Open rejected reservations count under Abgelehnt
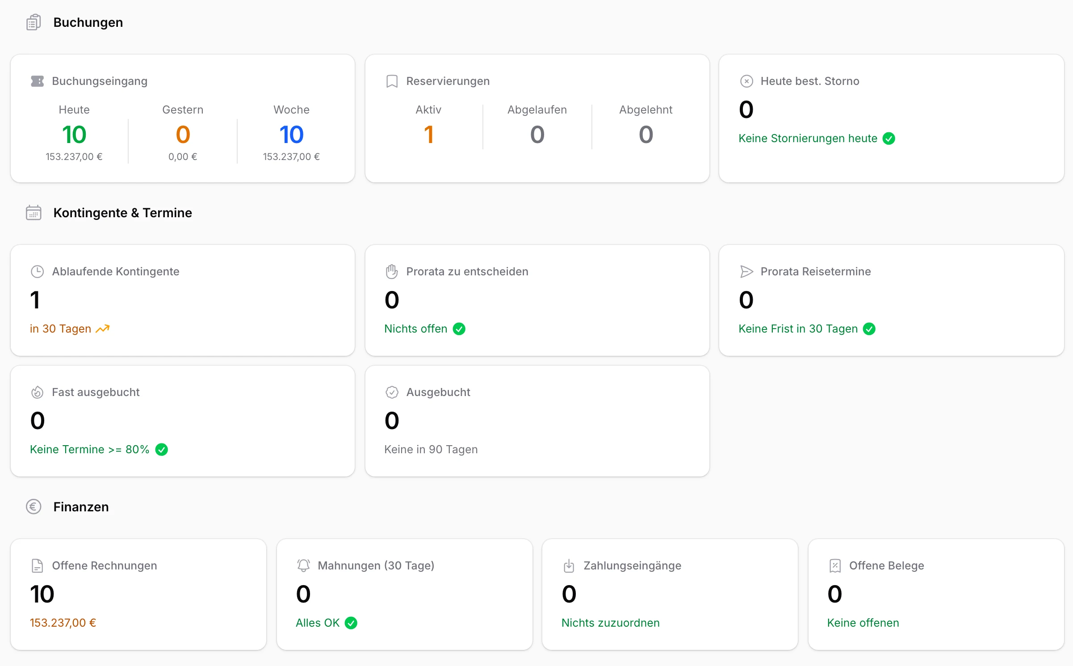This screenshot has height=666, width=1073. (x=646, y=135)
